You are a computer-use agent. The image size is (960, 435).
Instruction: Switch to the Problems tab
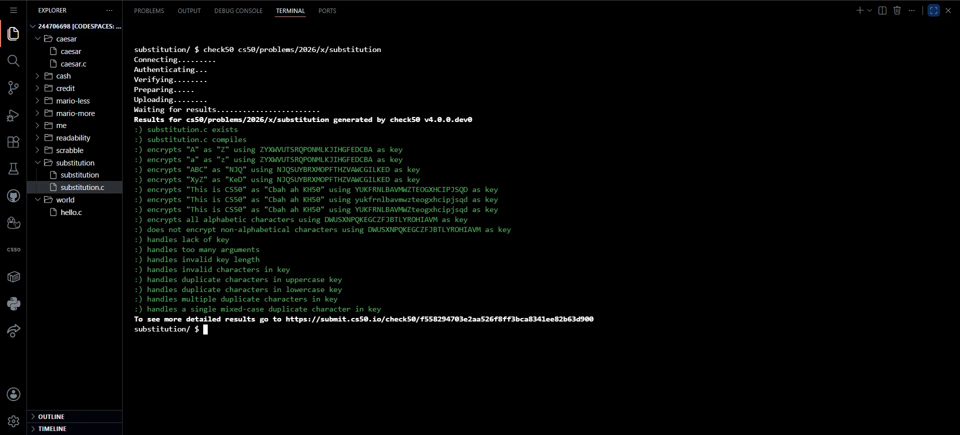pyautogui.click(x=149, y=10)
